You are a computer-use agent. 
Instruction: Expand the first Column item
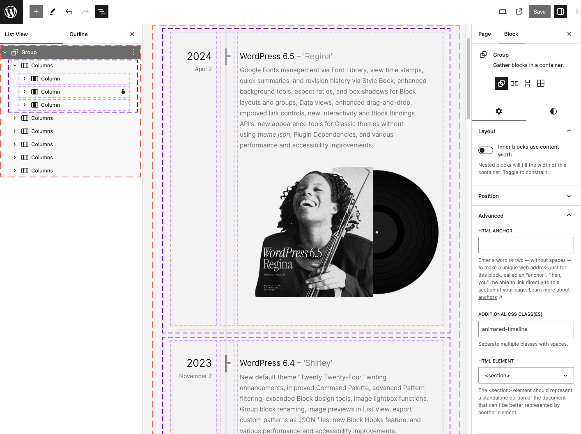[x=25, y=78]
